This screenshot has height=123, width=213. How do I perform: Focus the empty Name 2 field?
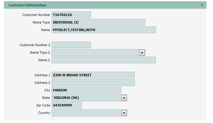click(x=104, y=60)
